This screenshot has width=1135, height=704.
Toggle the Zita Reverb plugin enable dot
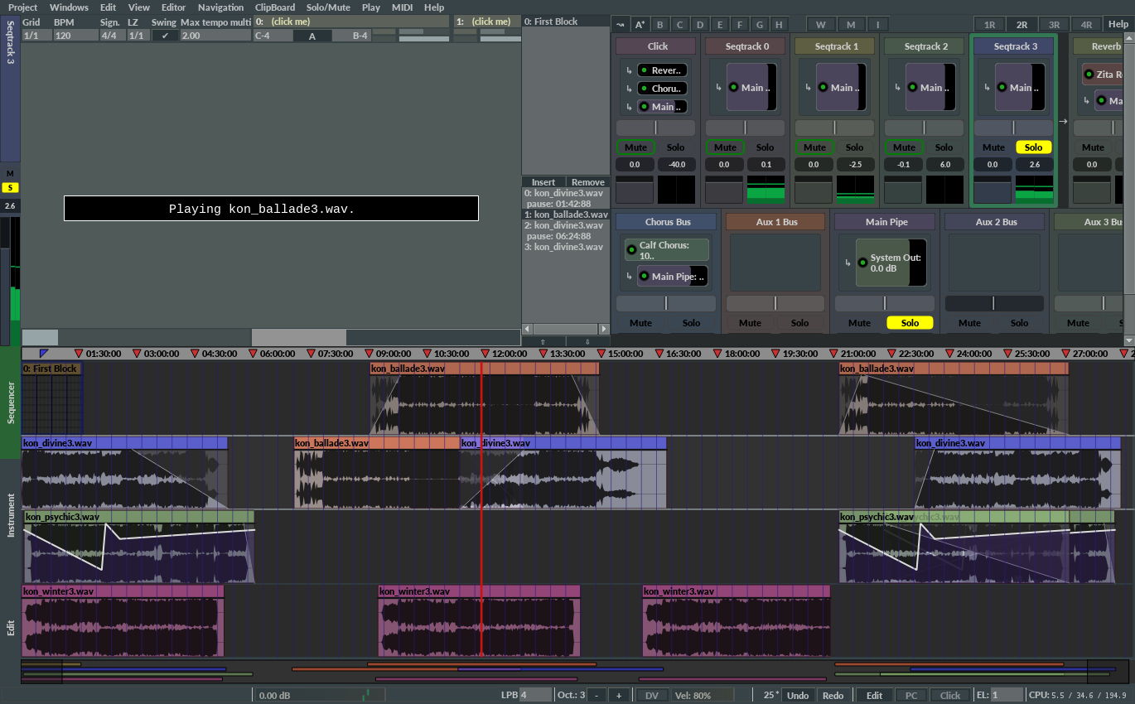click(x=1089, y=75)
